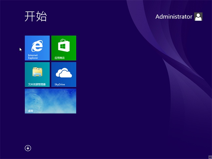The height and width of the screenshot is (159, 212).
Task: Click the "应用商店" tile label text
Action: pyautogui.click(x=60, y=58)
